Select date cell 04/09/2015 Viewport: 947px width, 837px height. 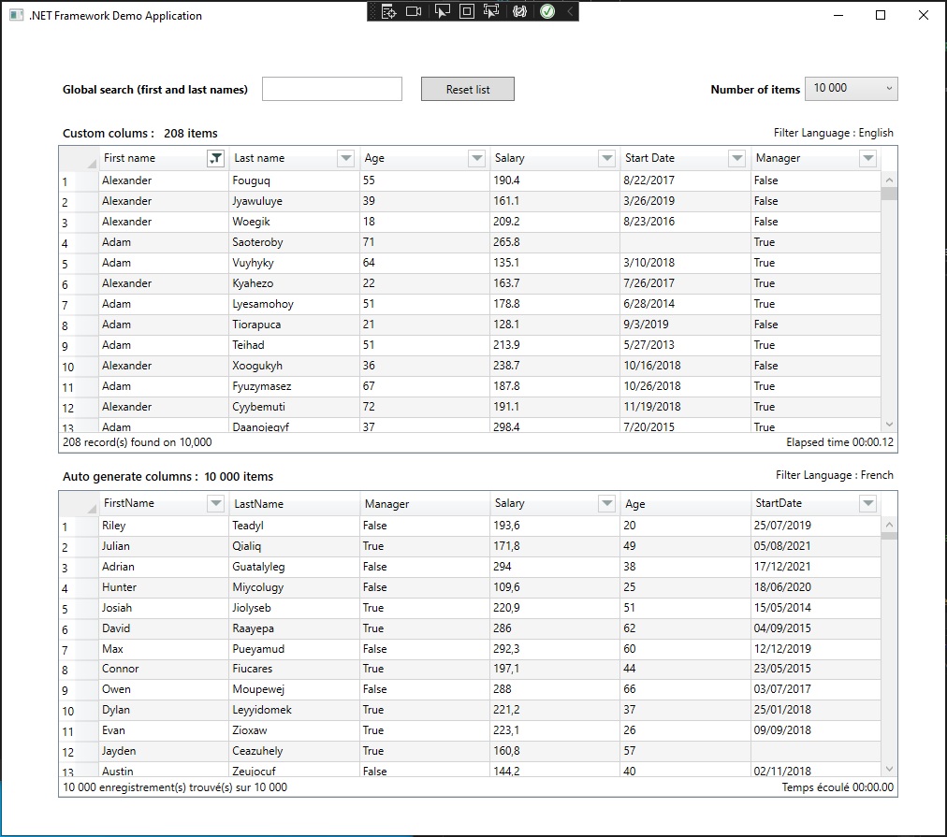816,628
